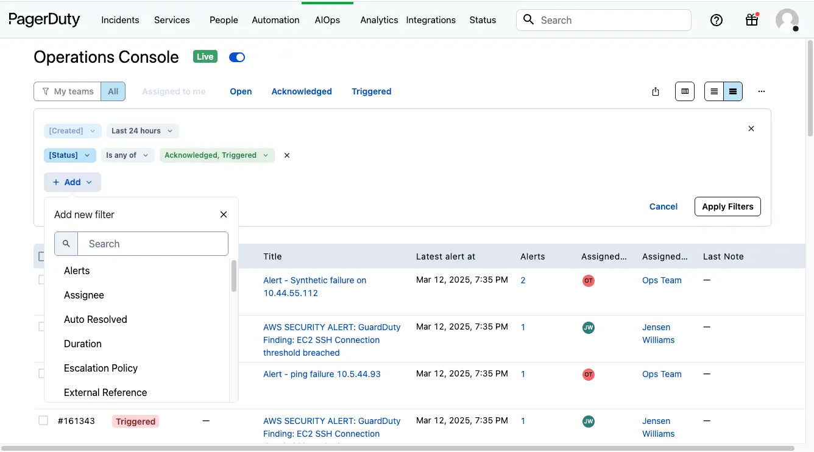The height and width of the screenshot is (452, 814).
Task: Open the People nav menu
Action: [224, 20]
